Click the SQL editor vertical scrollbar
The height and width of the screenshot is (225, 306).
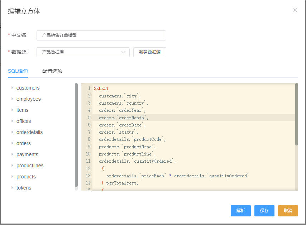point(296,115)
